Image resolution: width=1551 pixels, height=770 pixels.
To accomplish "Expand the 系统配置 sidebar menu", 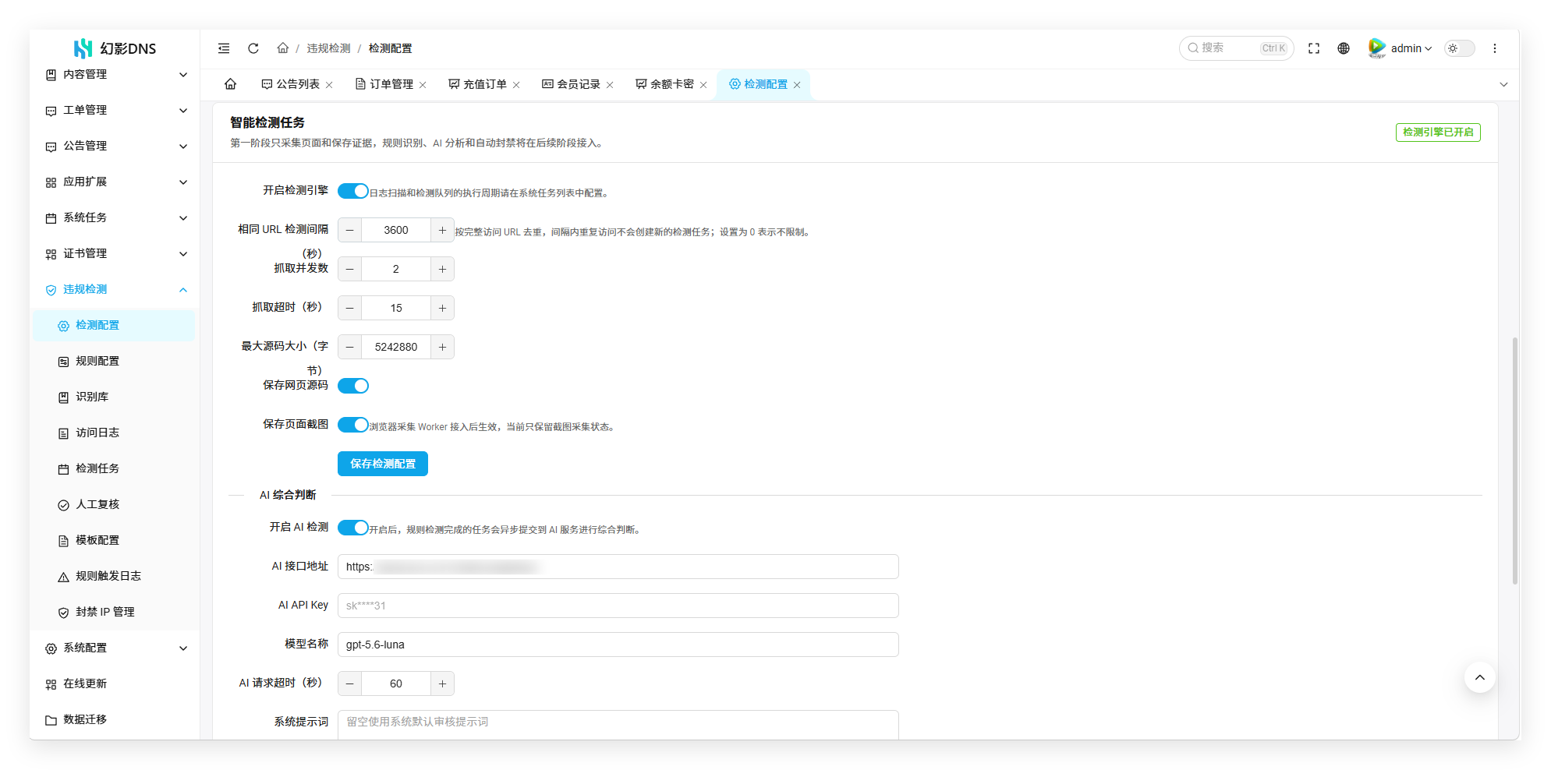I will pyautogui.click(x=116, y=648).
